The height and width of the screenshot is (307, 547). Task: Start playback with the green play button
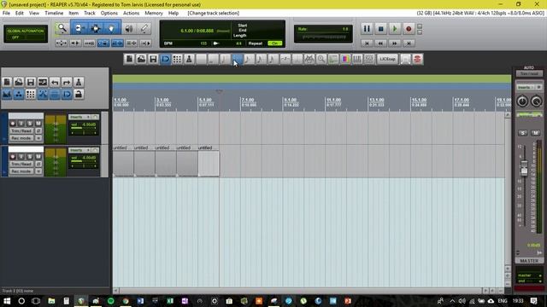395,28
